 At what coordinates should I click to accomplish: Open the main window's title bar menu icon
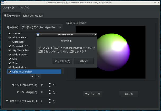point(3,3)
